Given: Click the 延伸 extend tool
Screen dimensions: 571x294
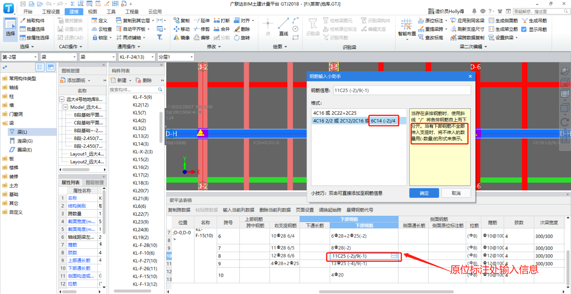Looking at the screenshot, I should [202, 20].
